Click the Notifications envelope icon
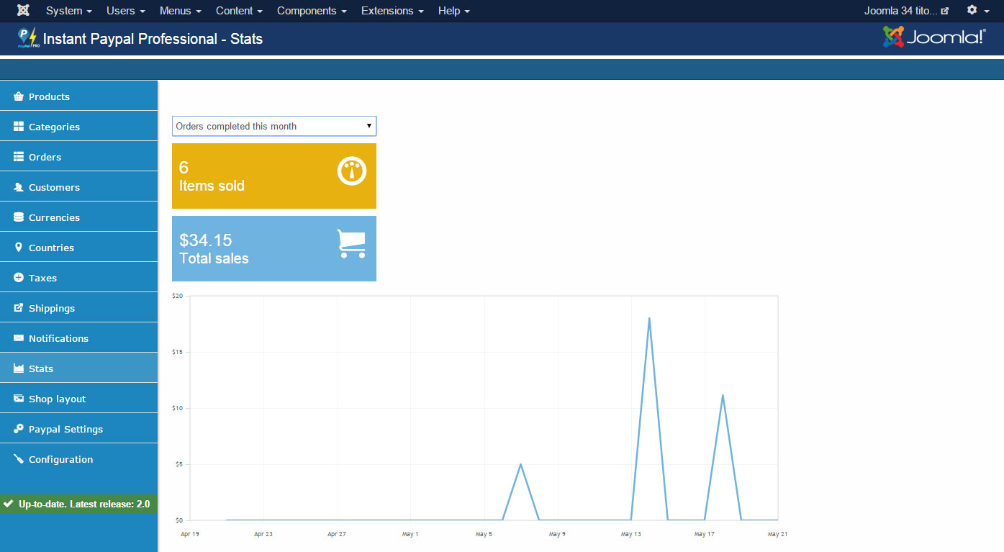Screen dimensions: 1004x552 click(19, 338)
